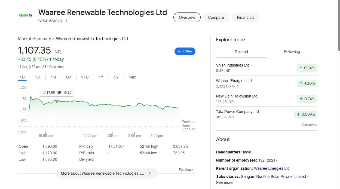Click the Market Summary breadcrumb link
Viewport: 340px width, 189px height.
[x=34, y=39]
